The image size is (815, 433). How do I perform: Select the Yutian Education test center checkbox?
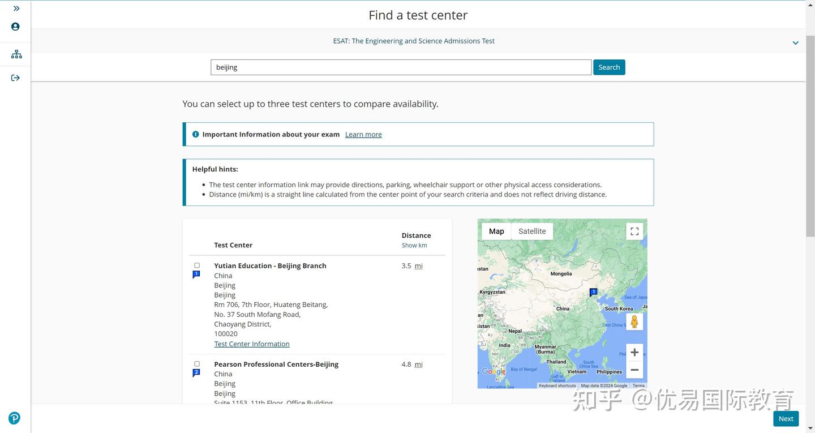click(x=197, y=265)
